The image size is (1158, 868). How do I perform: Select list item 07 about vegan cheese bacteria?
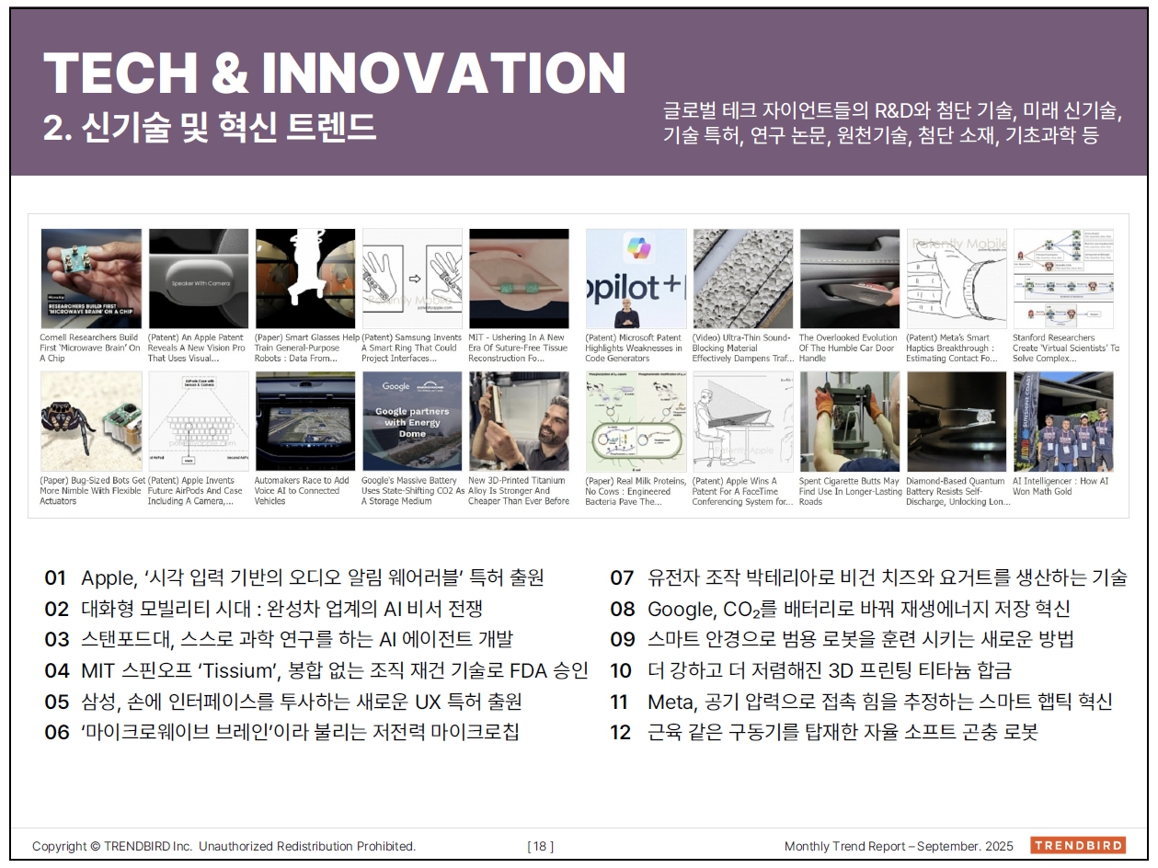(x=869, y=577)
